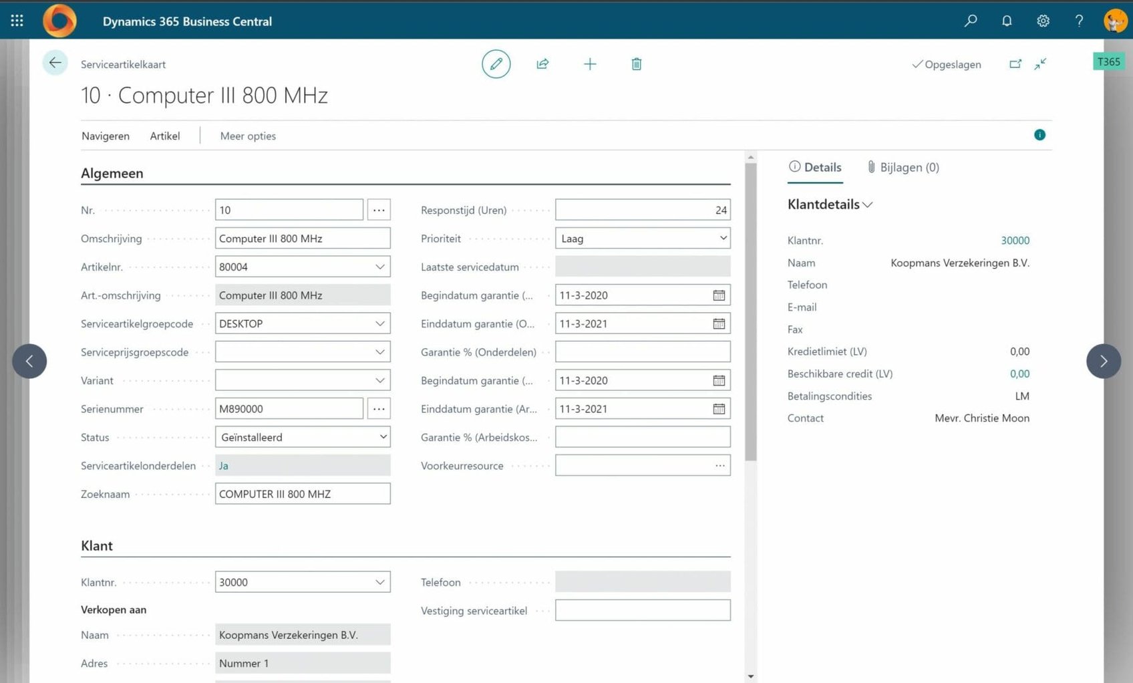The height and width of the screenshot is (683, 1133).
Task: Click the Kredietlimiet (LV) value 0,00
Action: point(1019,352)
